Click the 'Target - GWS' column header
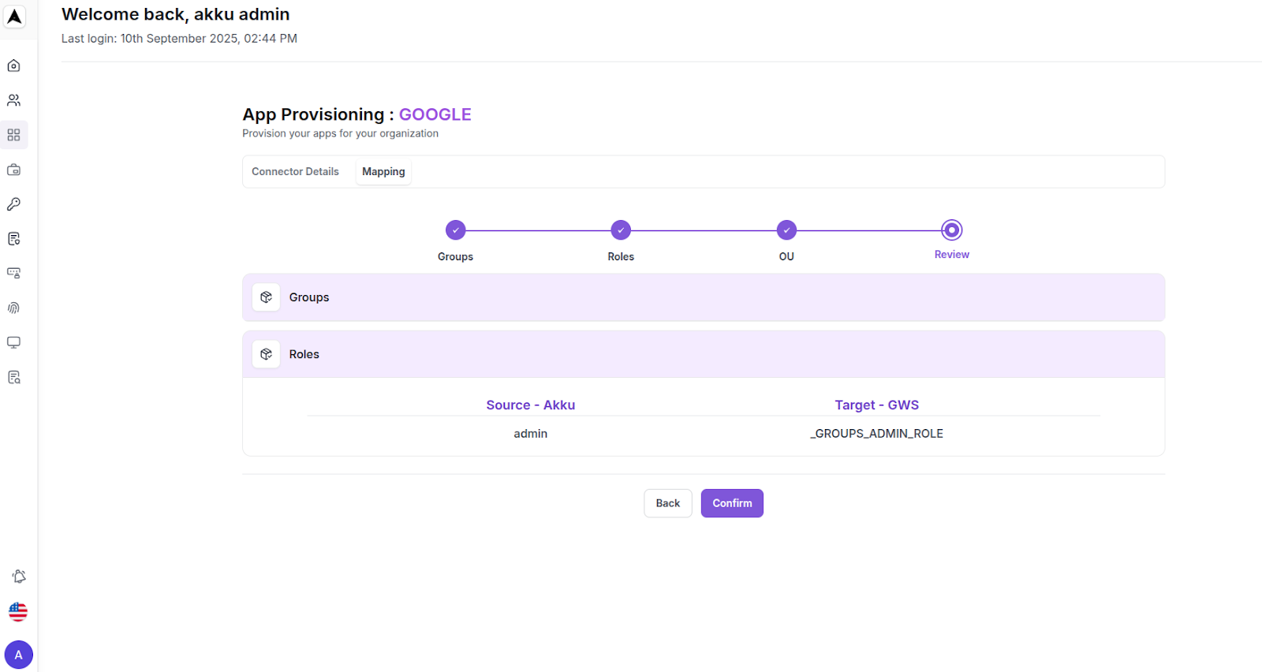 click(x=877, y=405)
